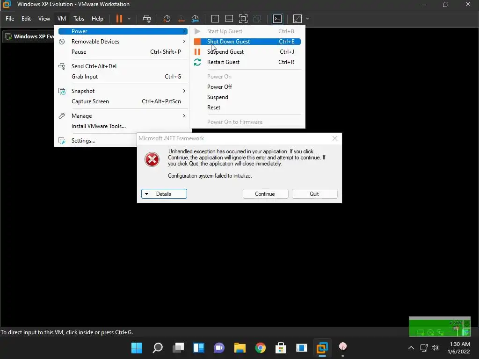Click the Revert to snapshot toolbar icon
This screenshot has height=359, width=479.
(x=181, y=19)
